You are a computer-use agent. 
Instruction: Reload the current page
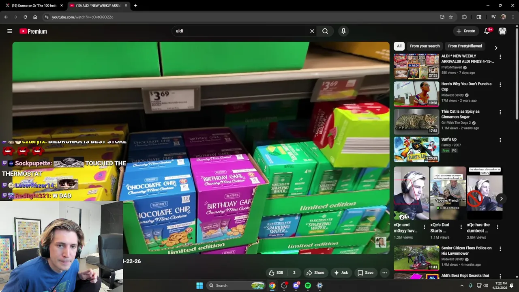click(25, 17)
